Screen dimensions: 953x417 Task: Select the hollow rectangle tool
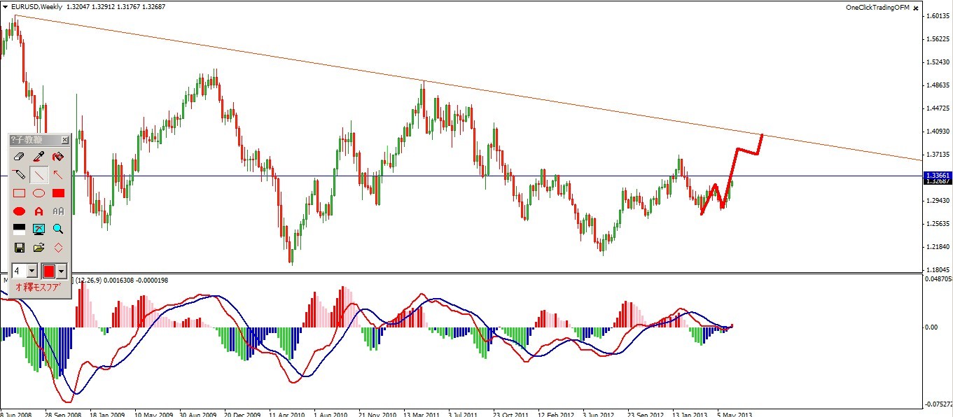[20, 193]
